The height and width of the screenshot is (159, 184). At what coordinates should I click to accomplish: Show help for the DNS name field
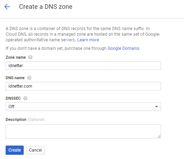point(29,78)
